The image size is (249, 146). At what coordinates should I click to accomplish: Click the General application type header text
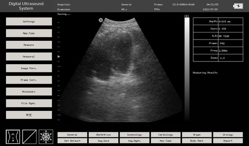coord(126,5)
